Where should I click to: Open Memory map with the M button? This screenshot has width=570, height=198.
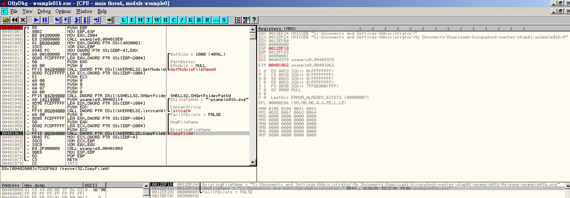click(141, 20)
